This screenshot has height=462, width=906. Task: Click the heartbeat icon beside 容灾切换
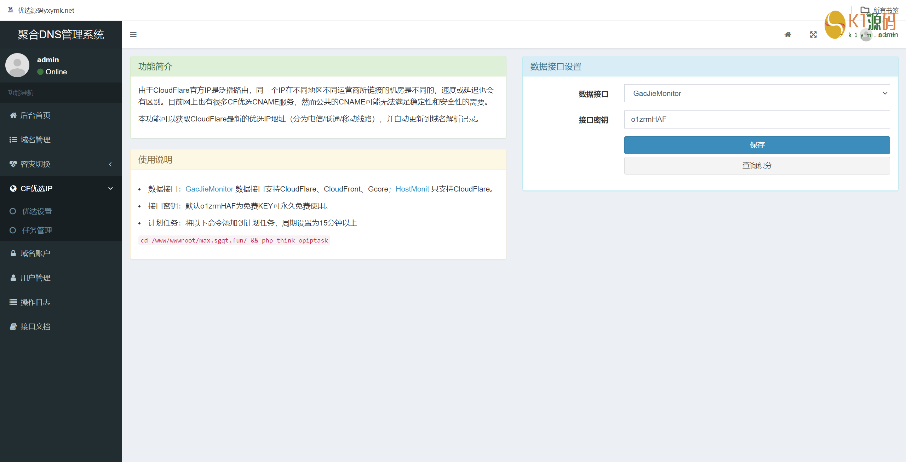13,164
